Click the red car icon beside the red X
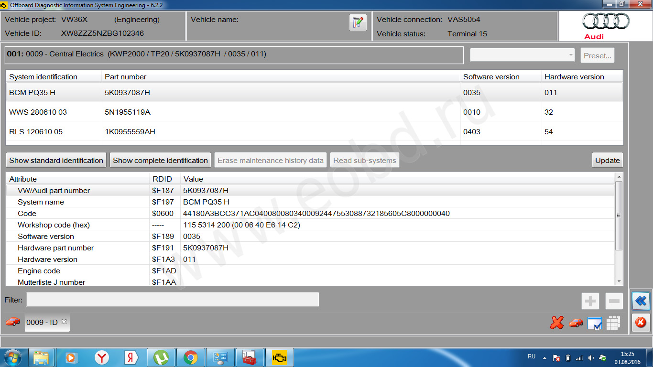This screenshot has height=367, width=653. click(576, 323)
